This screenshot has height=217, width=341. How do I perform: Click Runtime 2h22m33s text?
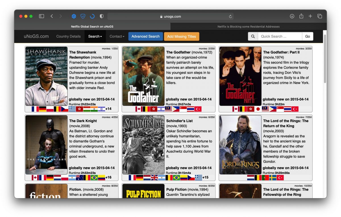point(82,104)
